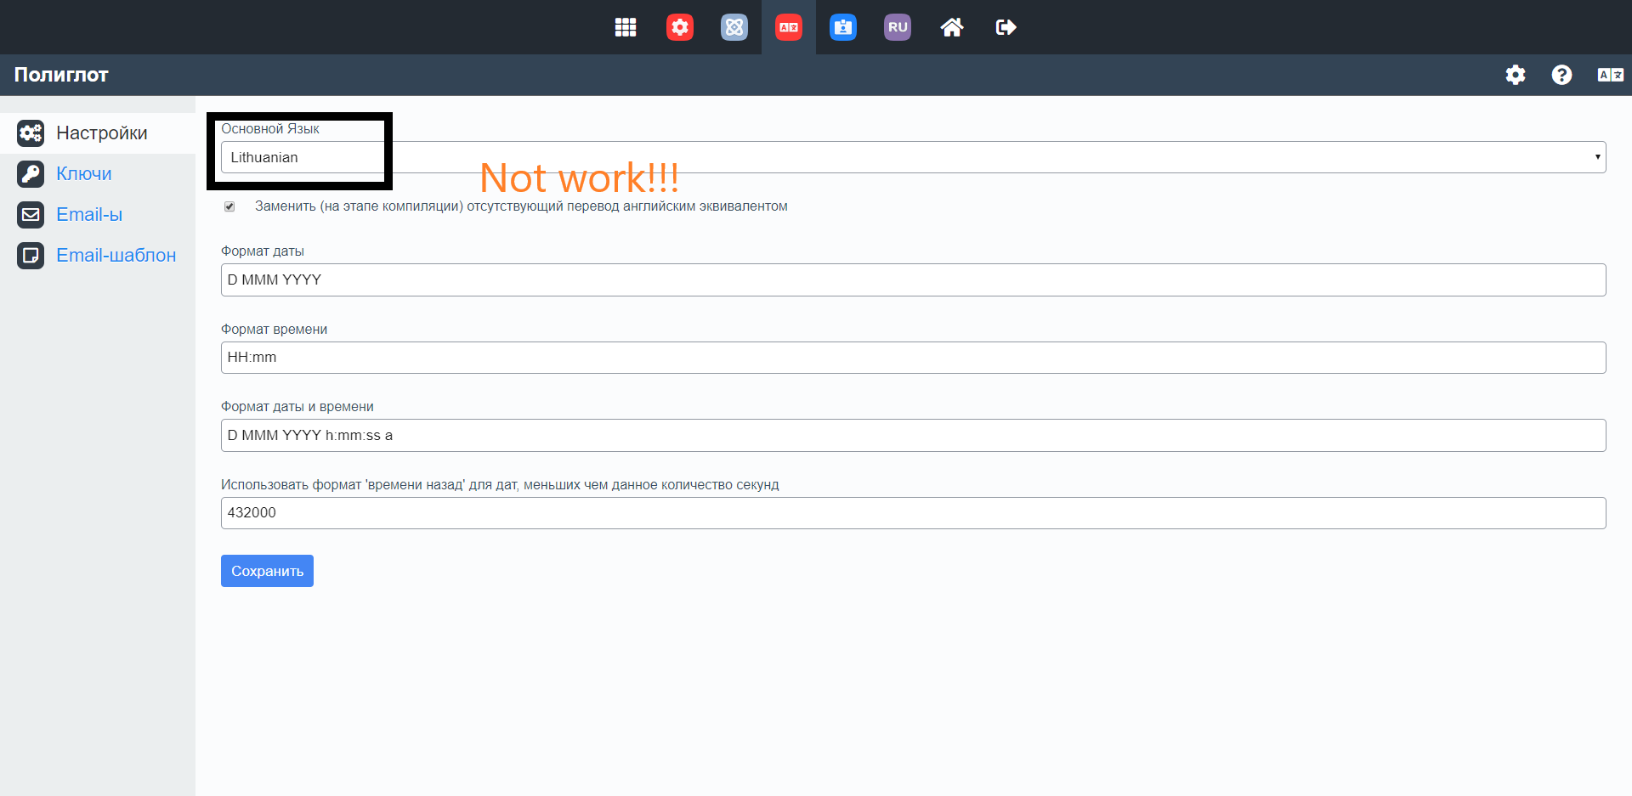The width and height of the screenshot is (1632, 796).
Task: Go to home via house icon
Action: click(x=952, y=27)
